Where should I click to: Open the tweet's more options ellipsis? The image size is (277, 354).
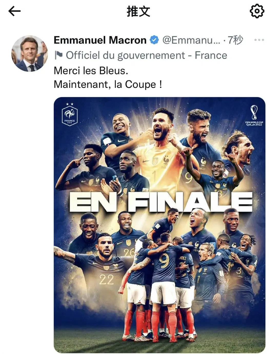click(259, 40)
